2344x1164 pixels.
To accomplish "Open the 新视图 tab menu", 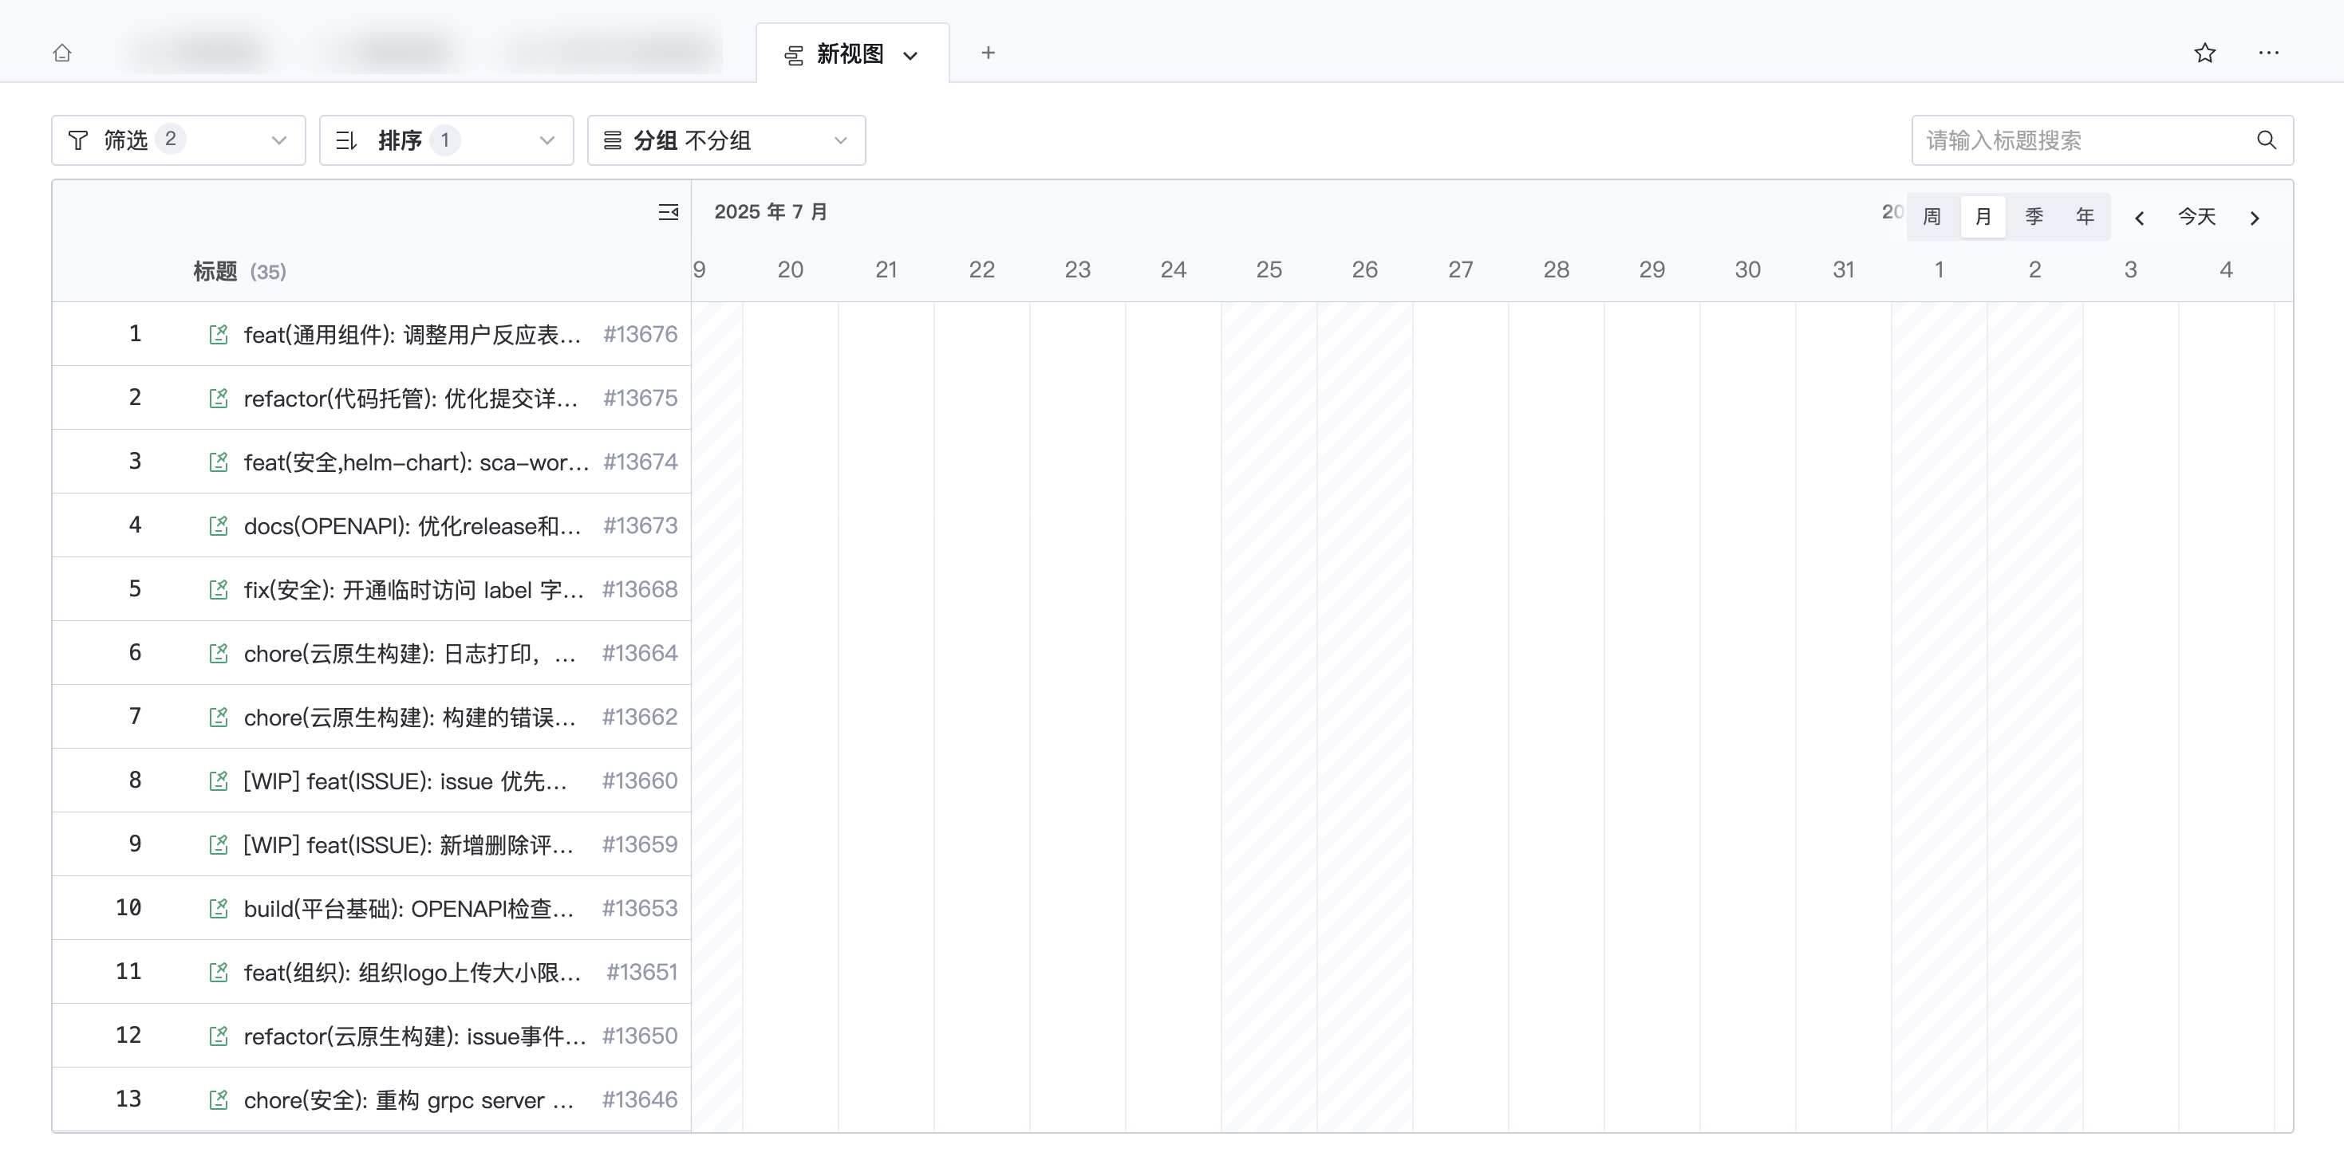I will pyautogui.click(x=910, y=54).
